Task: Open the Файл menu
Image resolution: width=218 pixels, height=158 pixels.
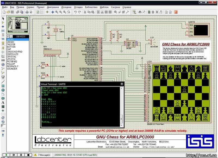Action: (5, 7)
